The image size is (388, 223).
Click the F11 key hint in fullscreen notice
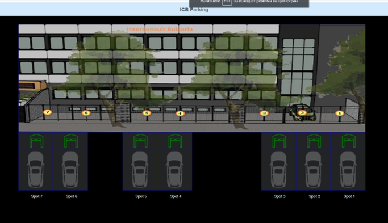coord(227,2)
